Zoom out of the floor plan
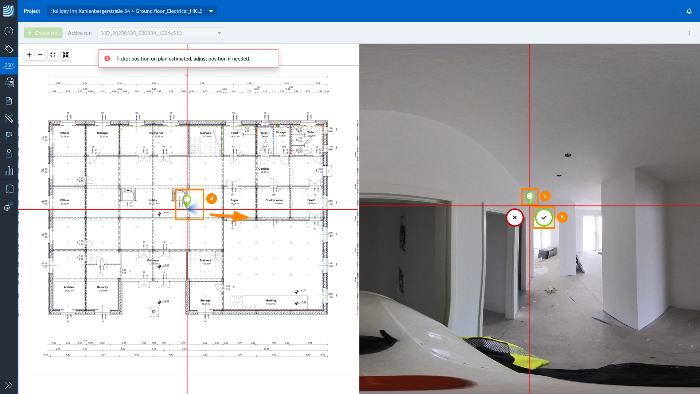This screenshot has height=394, width=700. click(40, 55)
